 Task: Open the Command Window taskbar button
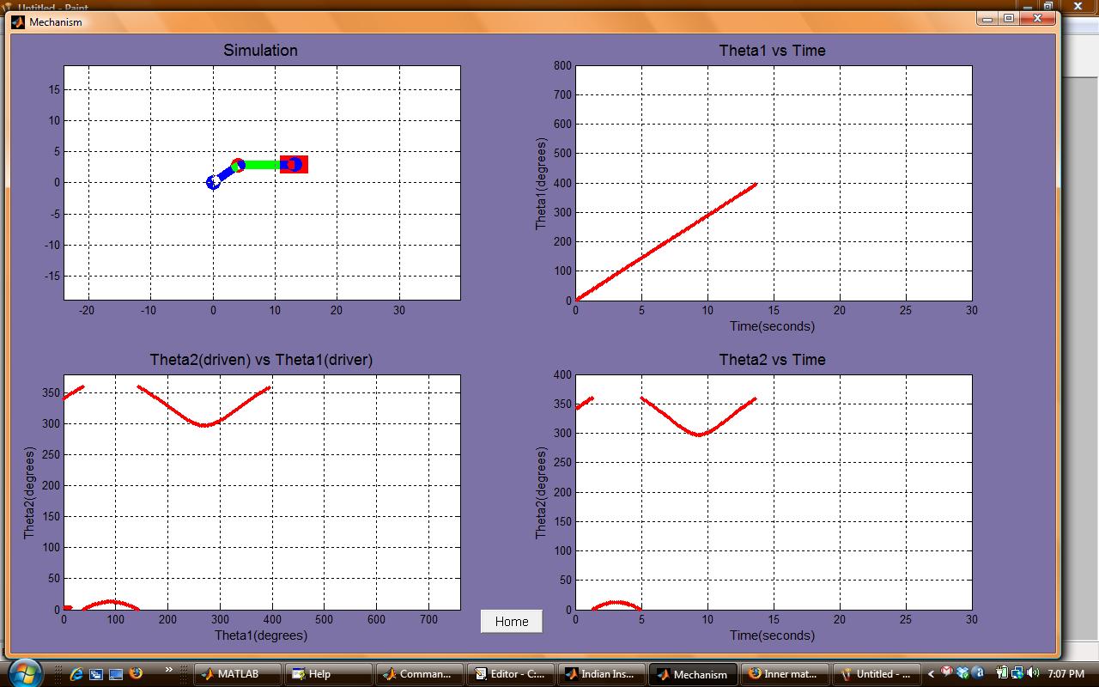420,674
